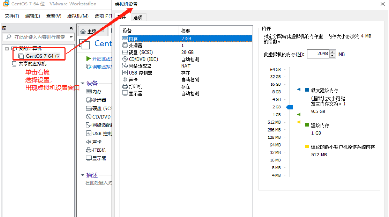Click the green recommended memory marker
The height and width of the screenshot is (217, 389).
coord(299,114)
